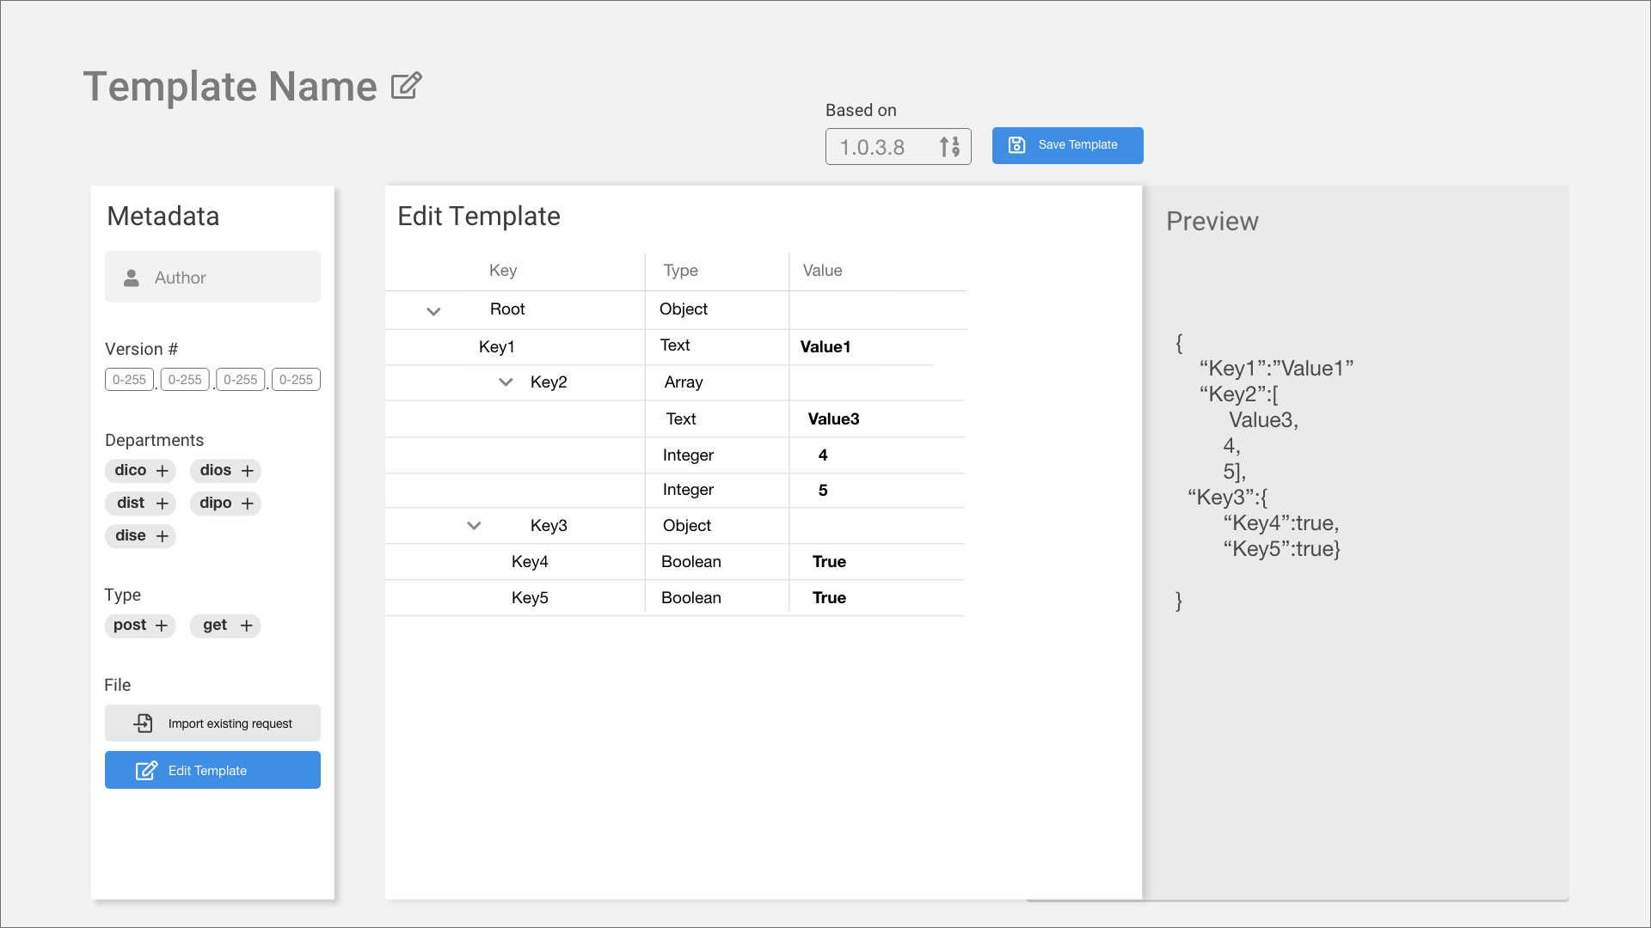The height and width of the screenshot is (928, 1651).
Task: Click the sort icon in the version field
Action: pyautogui.click(x=949, y=147)
